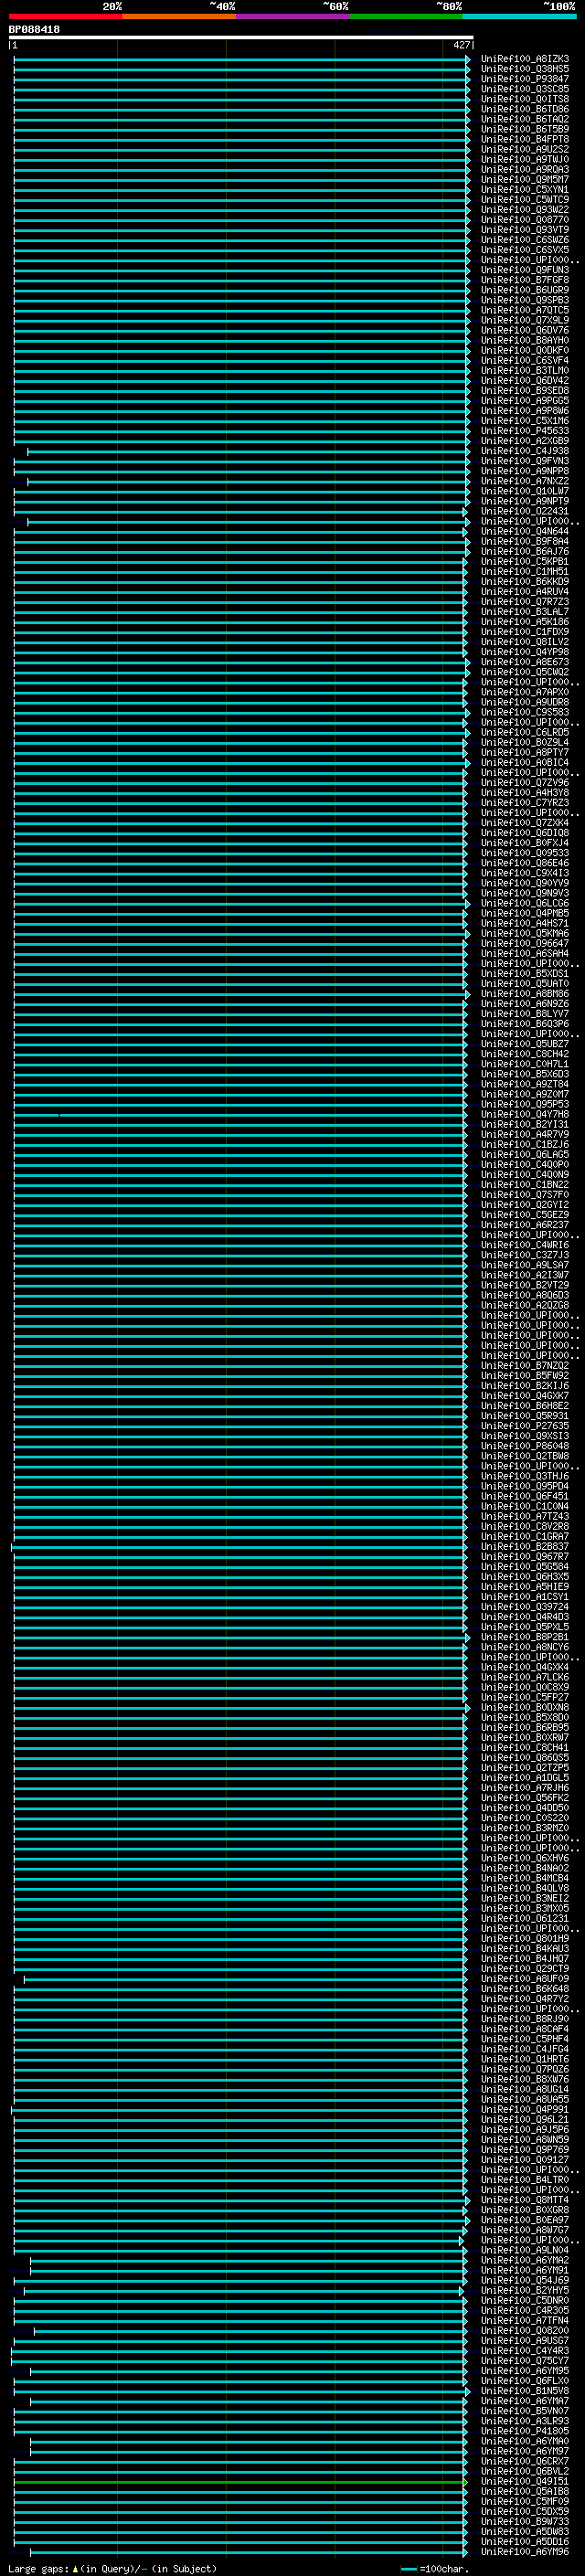The image size is (585, 2576).
Task: Click the white query sequence bar under BP088418
Action: click(x=241, y=38)
